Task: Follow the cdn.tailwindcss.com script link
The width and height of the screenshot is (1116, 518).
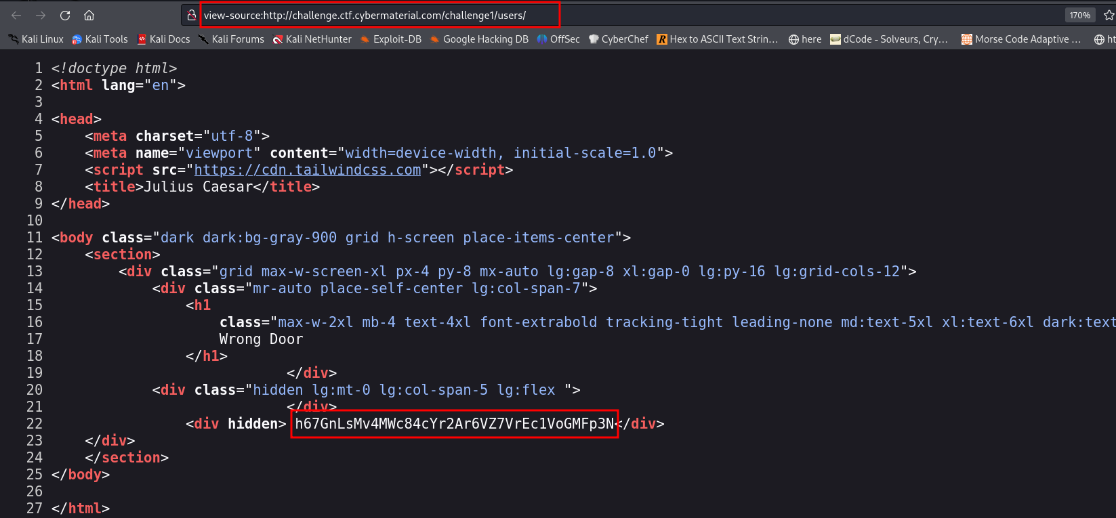Action: click(308, 170)
